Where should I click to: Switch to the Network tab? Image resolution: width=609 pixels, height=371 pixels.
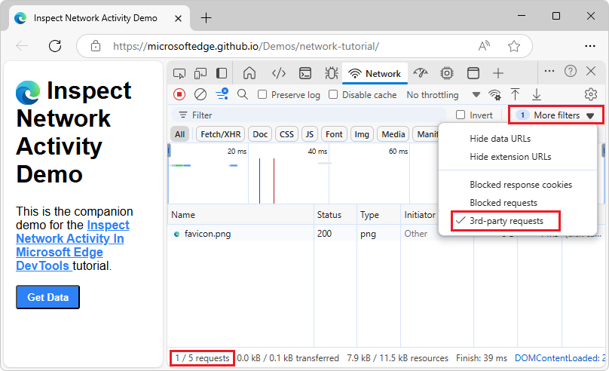pos(375,73)
